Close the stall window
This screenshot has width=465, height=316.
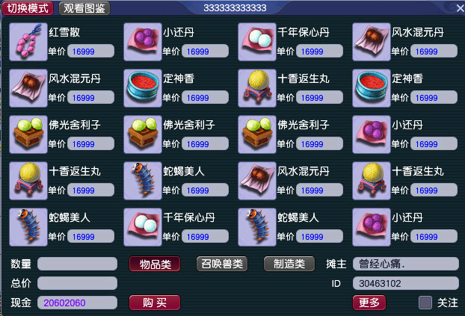click(x=461, y=8)
